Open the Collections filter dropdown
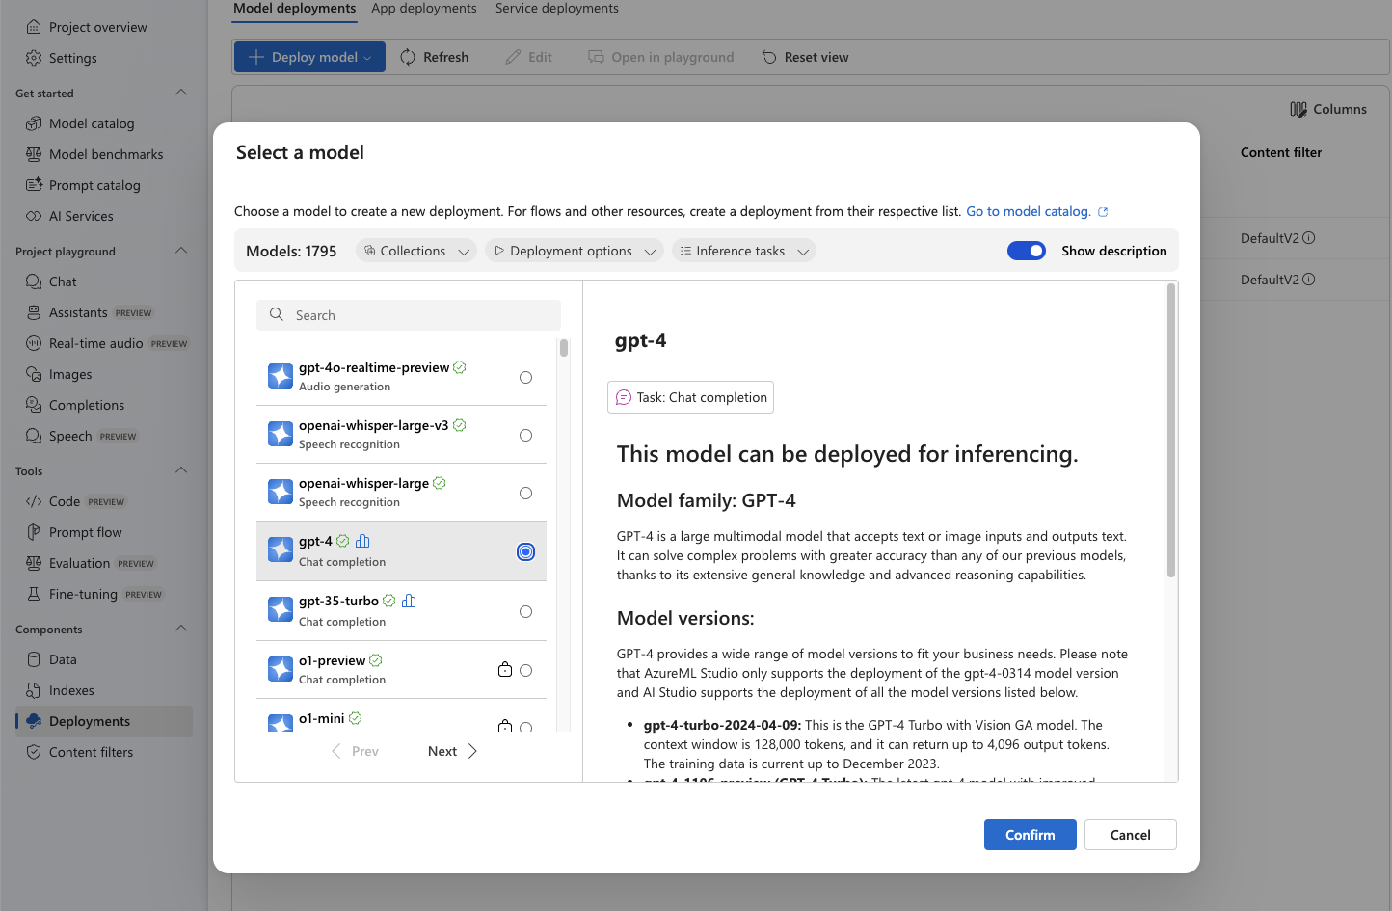Image resolution: width=1392 pixels, height=911 pixels. (415, 250)
